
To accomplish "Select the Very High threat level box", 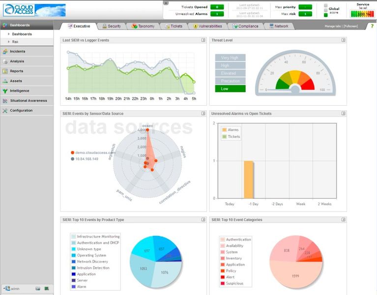I will [231, 58].
